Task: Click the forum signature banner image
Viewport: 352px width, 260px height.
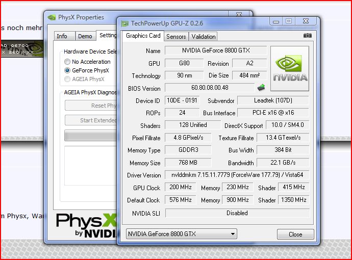Action: (x=22, y=48)
